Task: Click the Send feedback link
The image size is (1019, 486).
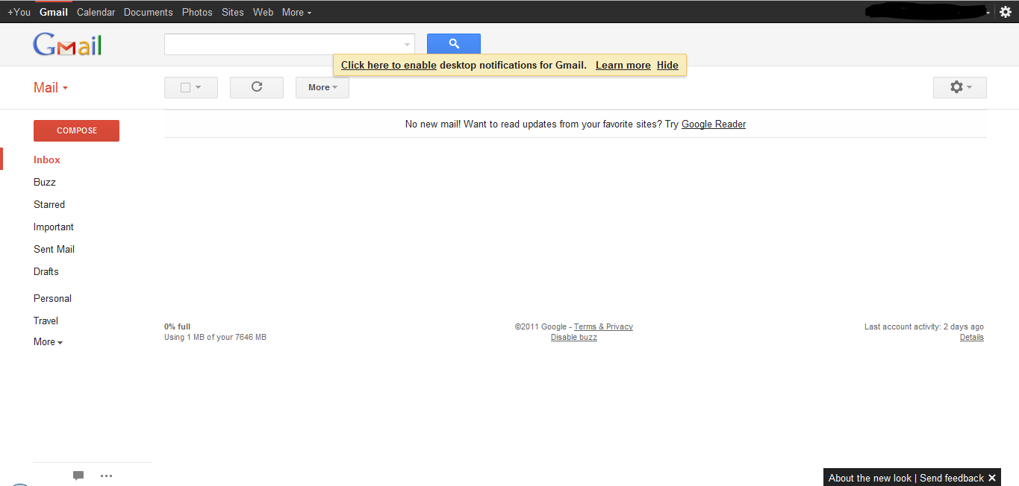Action: coord(952,478)
